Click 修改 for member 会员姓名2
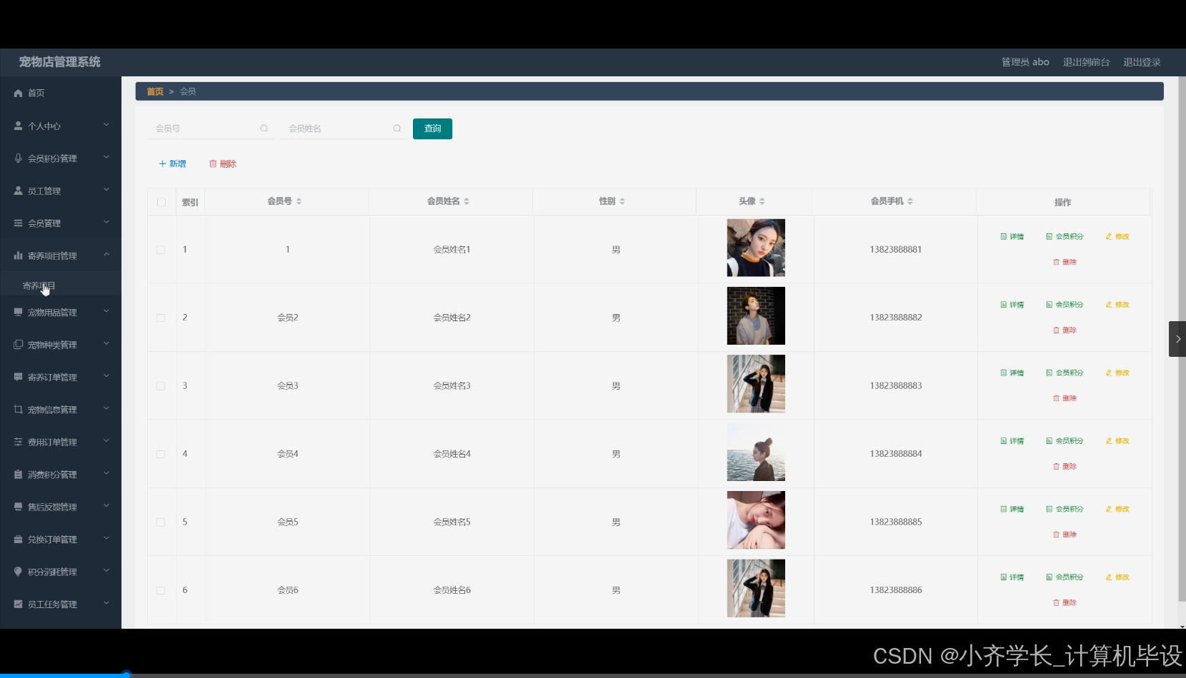The image size is (1186, 678). point(1117,305)
